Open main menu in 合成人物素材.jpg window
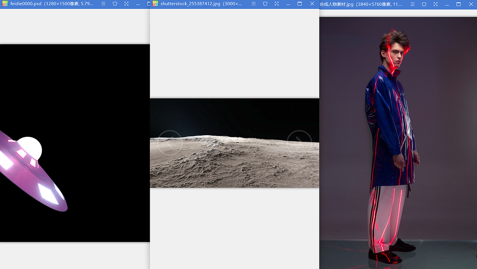Viewport: 477px width, 269px height. (x=412, y=4)
